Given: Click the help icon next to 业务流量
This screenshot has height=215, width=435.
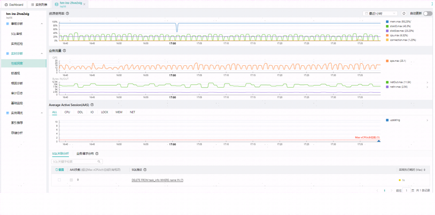Looking at the screenshot, I should coord(64,50).
